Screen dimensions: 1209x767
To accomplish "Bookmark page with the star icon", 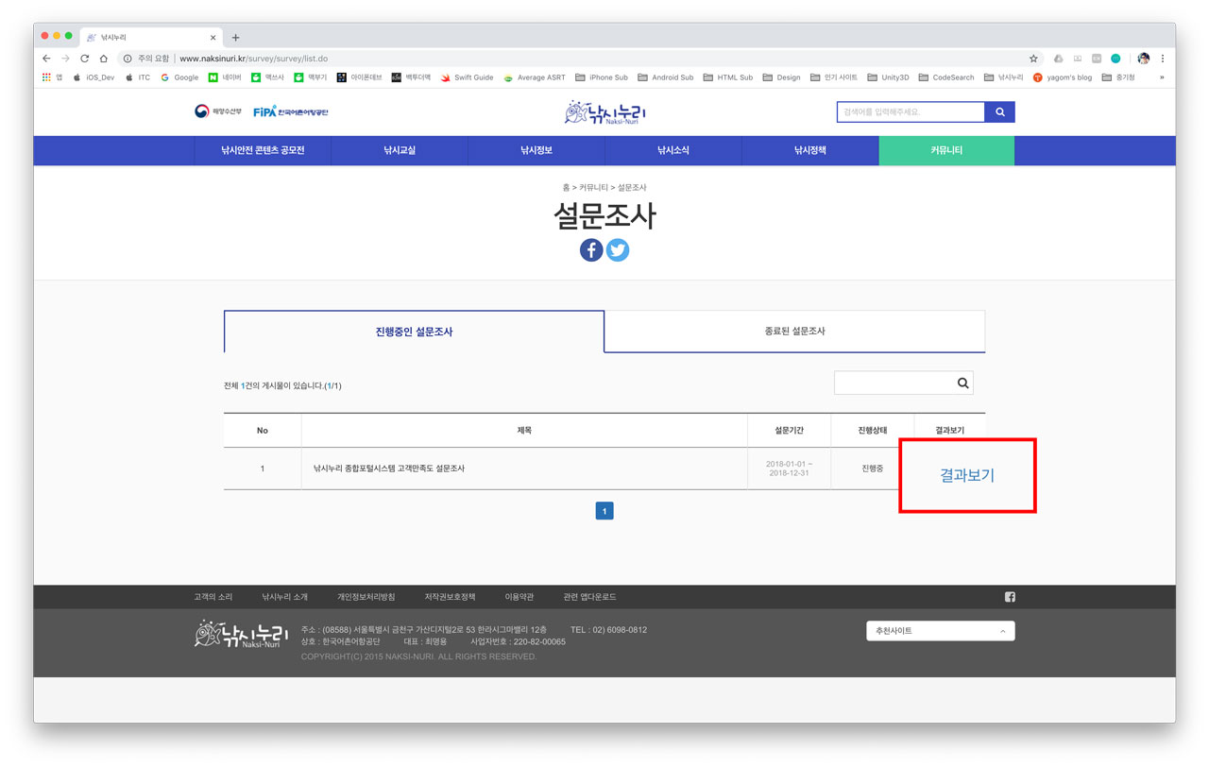I will tap(1033, 59).
